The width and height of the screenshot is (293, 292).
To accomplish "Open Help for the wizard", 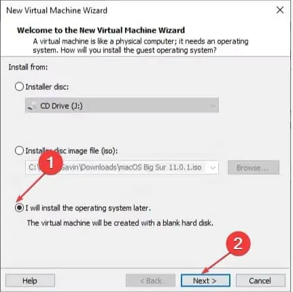I will (30, 280).
